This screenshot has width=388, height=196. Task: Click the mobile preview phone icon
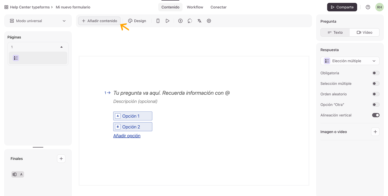point(158,21)
